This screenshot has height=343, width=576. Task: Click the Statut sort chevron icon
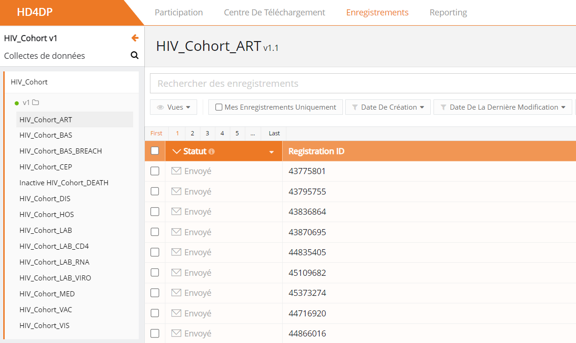pos(176,152)
